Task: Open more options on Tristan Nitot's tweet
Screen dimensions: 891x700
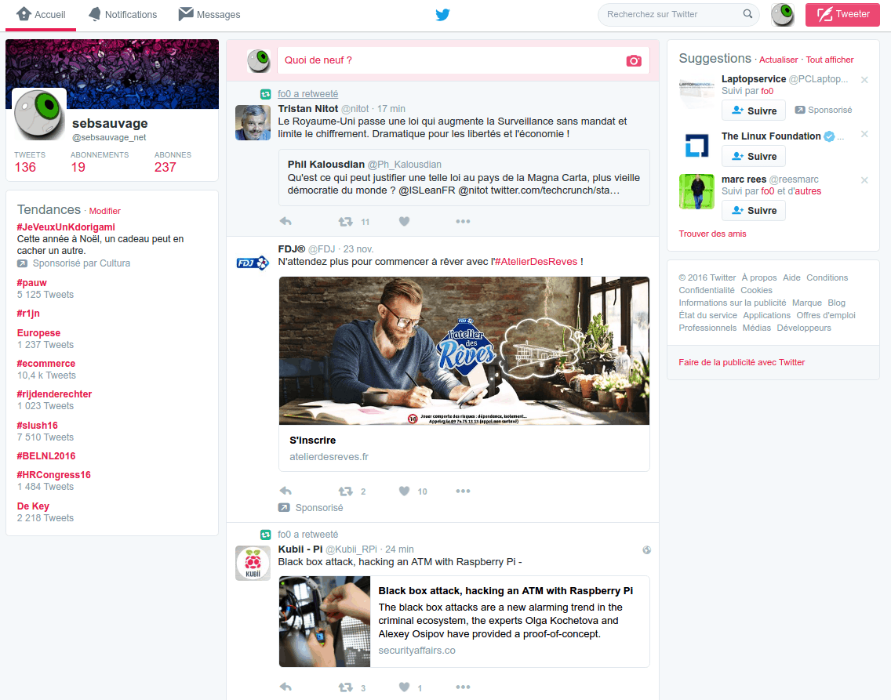Action: 463,222
